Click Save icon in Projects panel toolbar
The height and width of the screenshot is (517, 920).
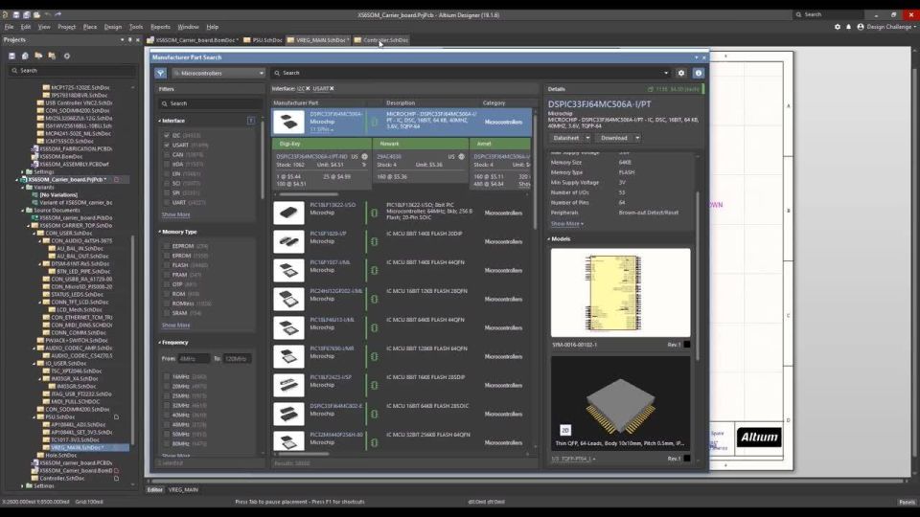[11, 56]
